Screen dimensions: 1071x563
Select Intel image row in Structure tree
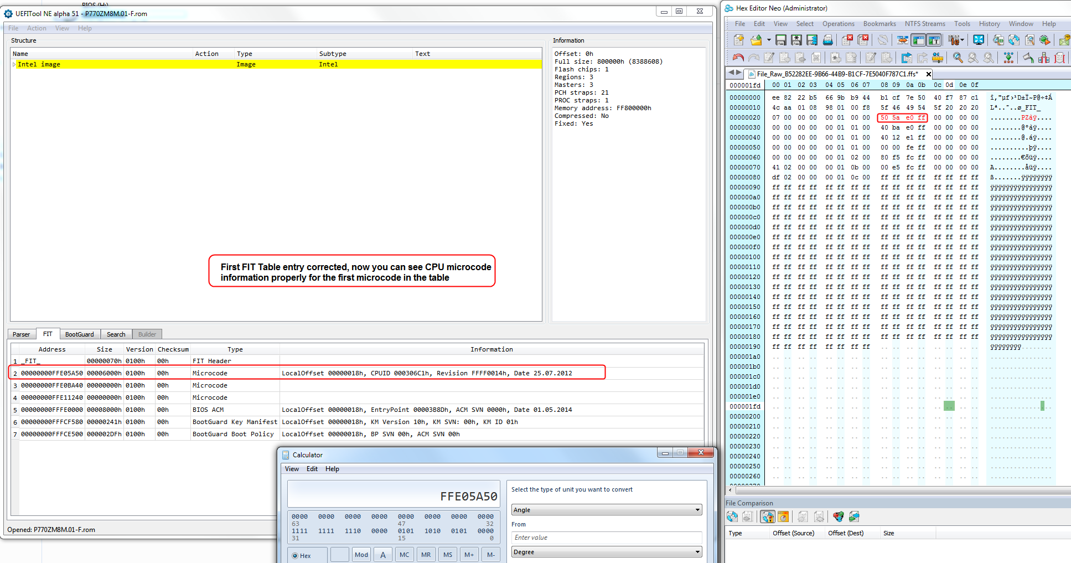pyautogui.click(x=276, y=64)
